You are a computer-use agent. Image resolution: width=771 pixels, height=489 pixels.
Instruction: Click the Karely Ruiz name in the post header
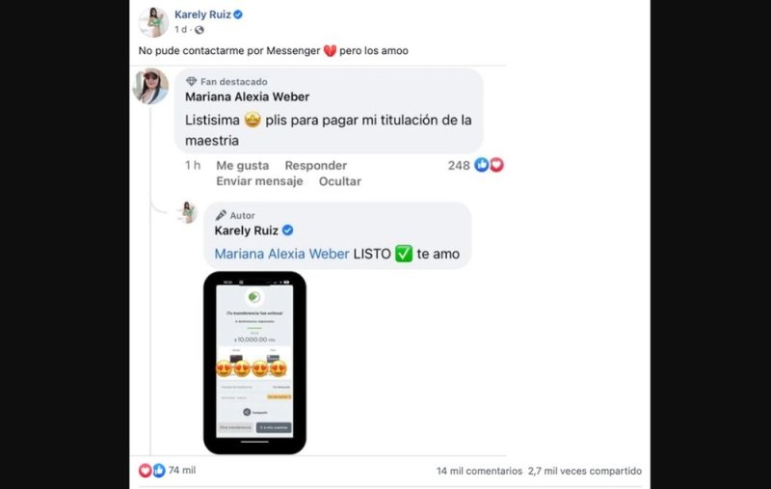pyautogui.click(x=202, y=14)
